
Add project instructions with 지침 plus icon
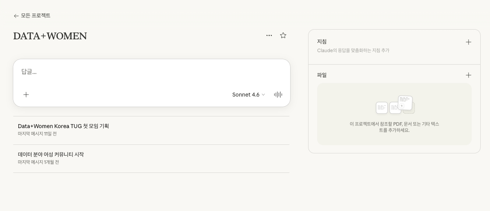(x=469, y=42)
